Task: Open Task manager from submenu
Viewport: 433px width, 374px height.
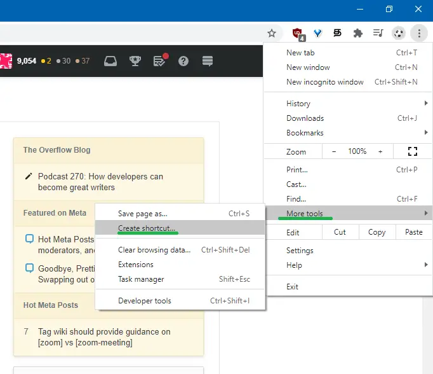Action: pyautogui.click(x=180, y=279)
